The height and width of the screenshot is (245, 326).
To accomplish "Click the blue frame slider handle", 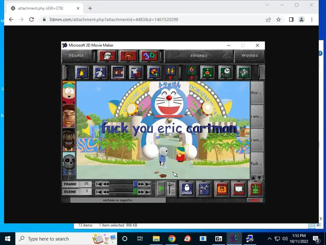I will point(135,184).
